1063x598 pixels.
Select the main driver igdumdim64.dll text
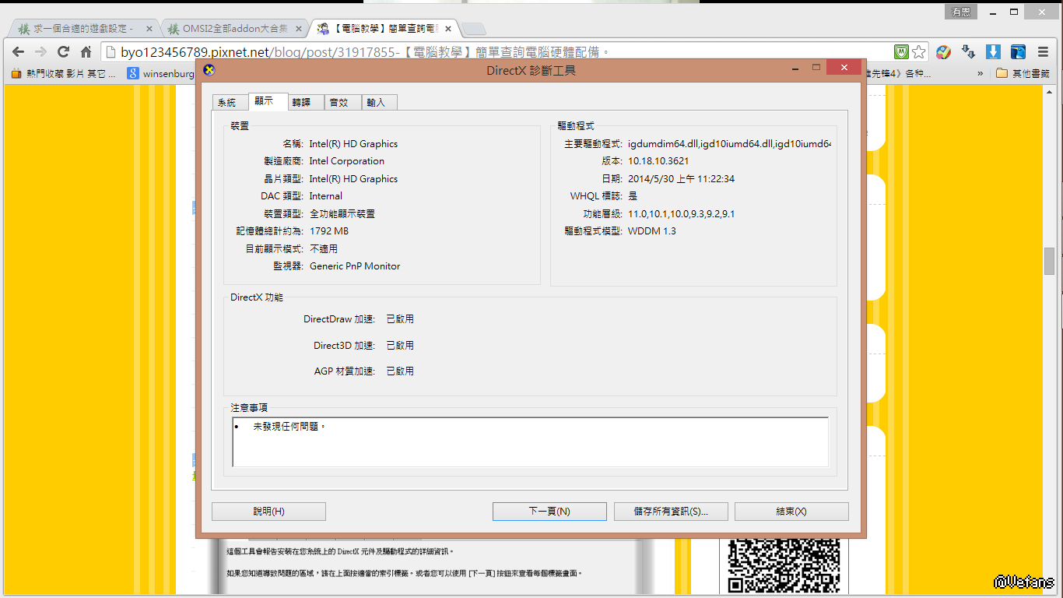pyautogui.click(x=729, y=144)
